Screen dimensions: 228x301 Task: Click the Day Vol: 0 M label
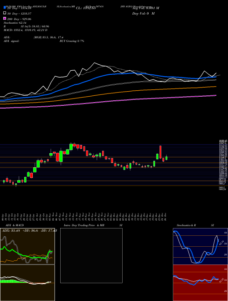(143, 13)
